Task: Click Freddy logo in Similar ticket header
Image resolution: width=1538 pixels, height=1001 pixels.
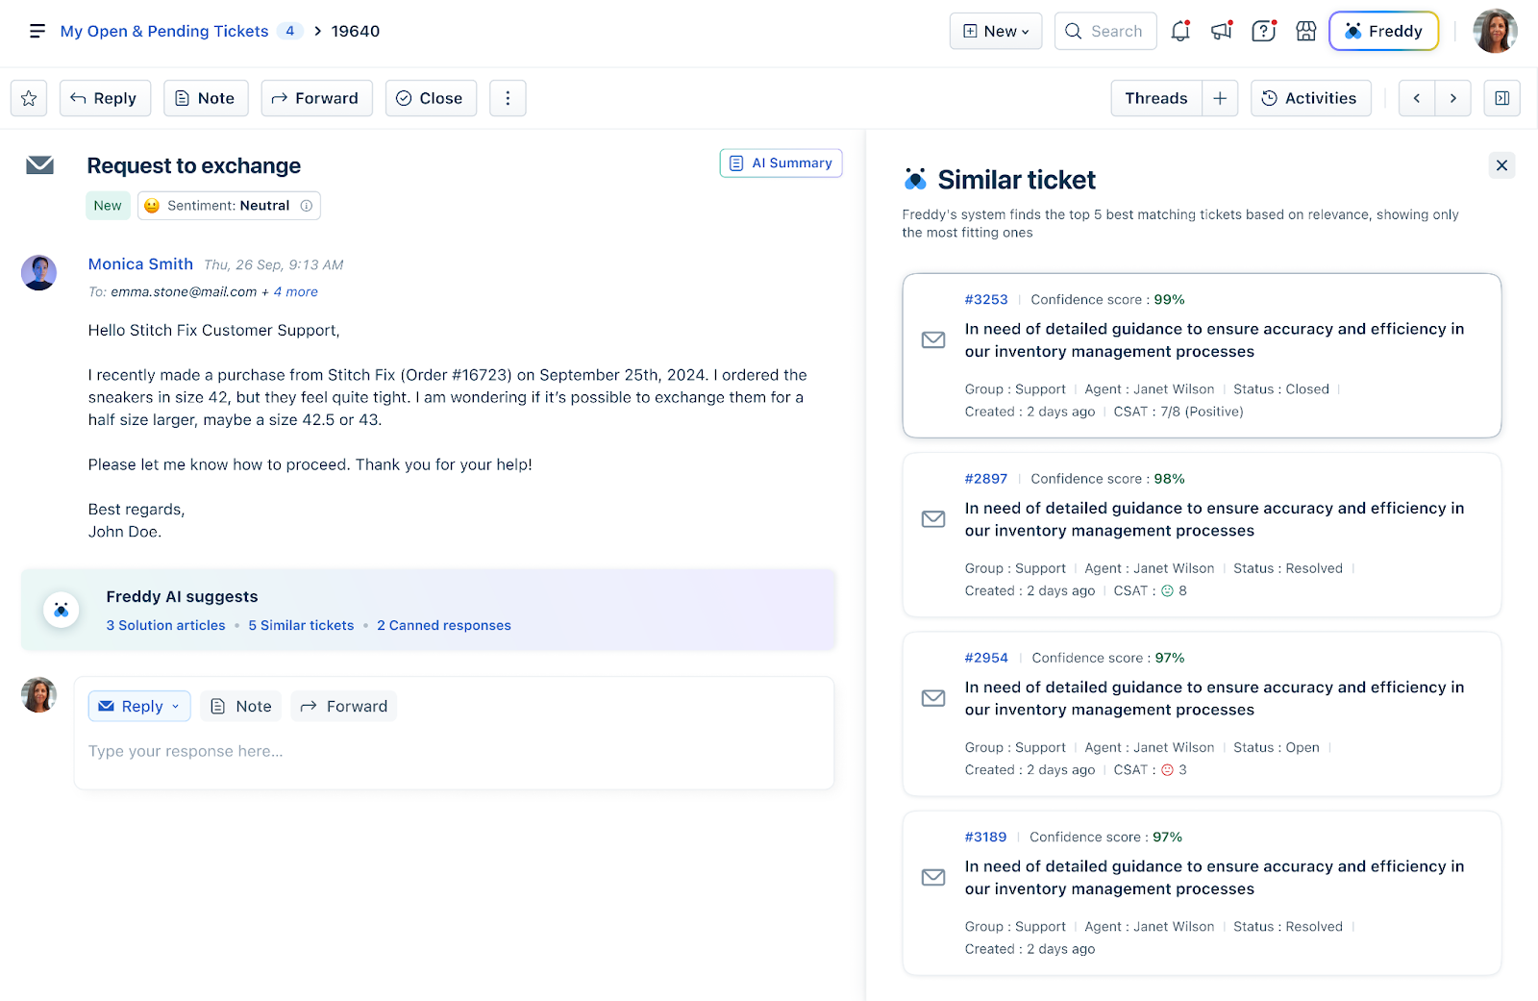Action: click(915, 180)
